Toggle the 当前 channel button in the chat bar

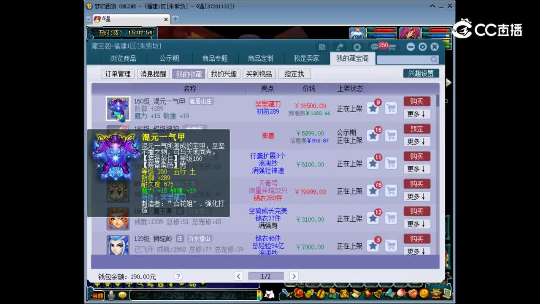[98, 296]
